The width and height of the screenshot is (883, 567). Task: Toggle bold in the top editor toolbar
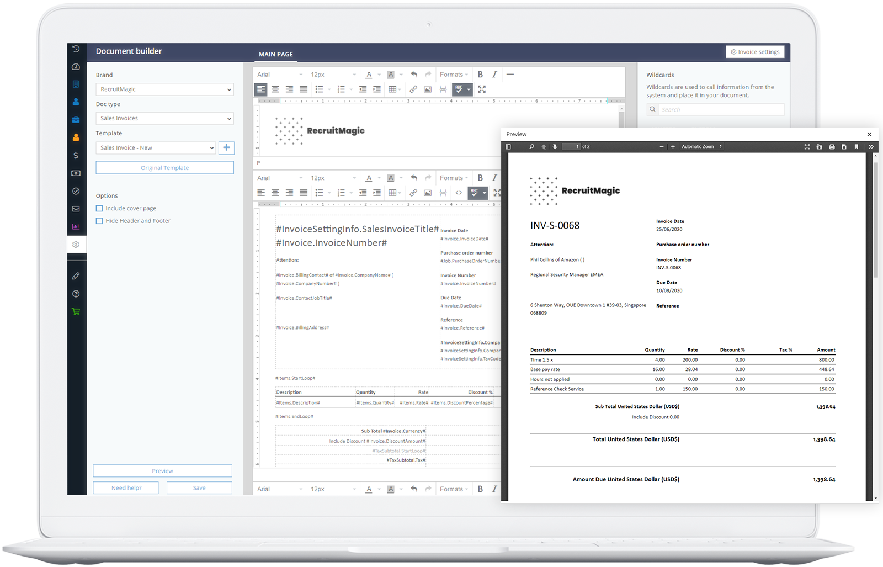[480, 75]
